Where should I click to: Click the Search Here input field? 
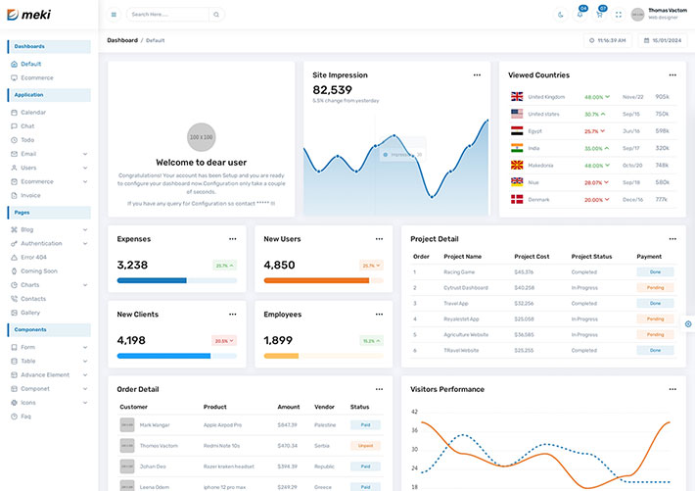tap(166, 15)
